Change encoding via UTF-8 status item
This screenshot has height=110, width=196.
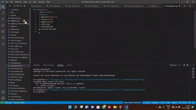click(163, 103)
